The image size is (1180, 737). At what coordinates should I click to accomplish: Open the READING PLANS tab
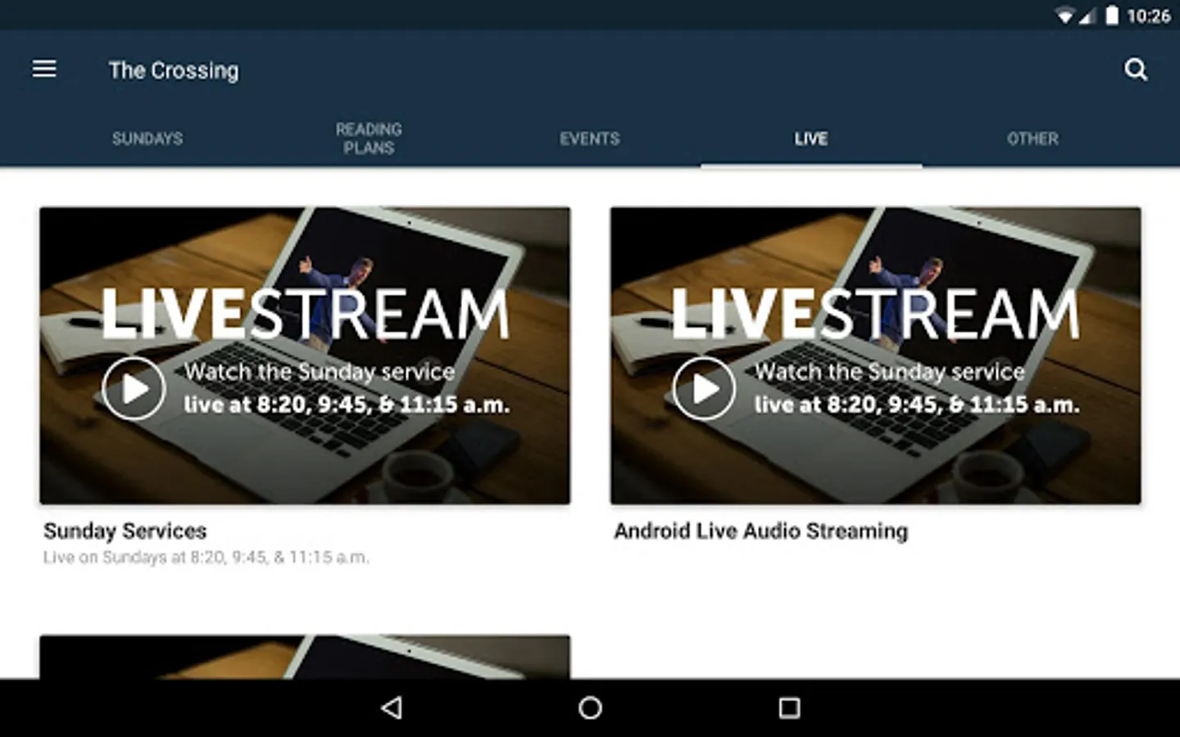[368, 138]
